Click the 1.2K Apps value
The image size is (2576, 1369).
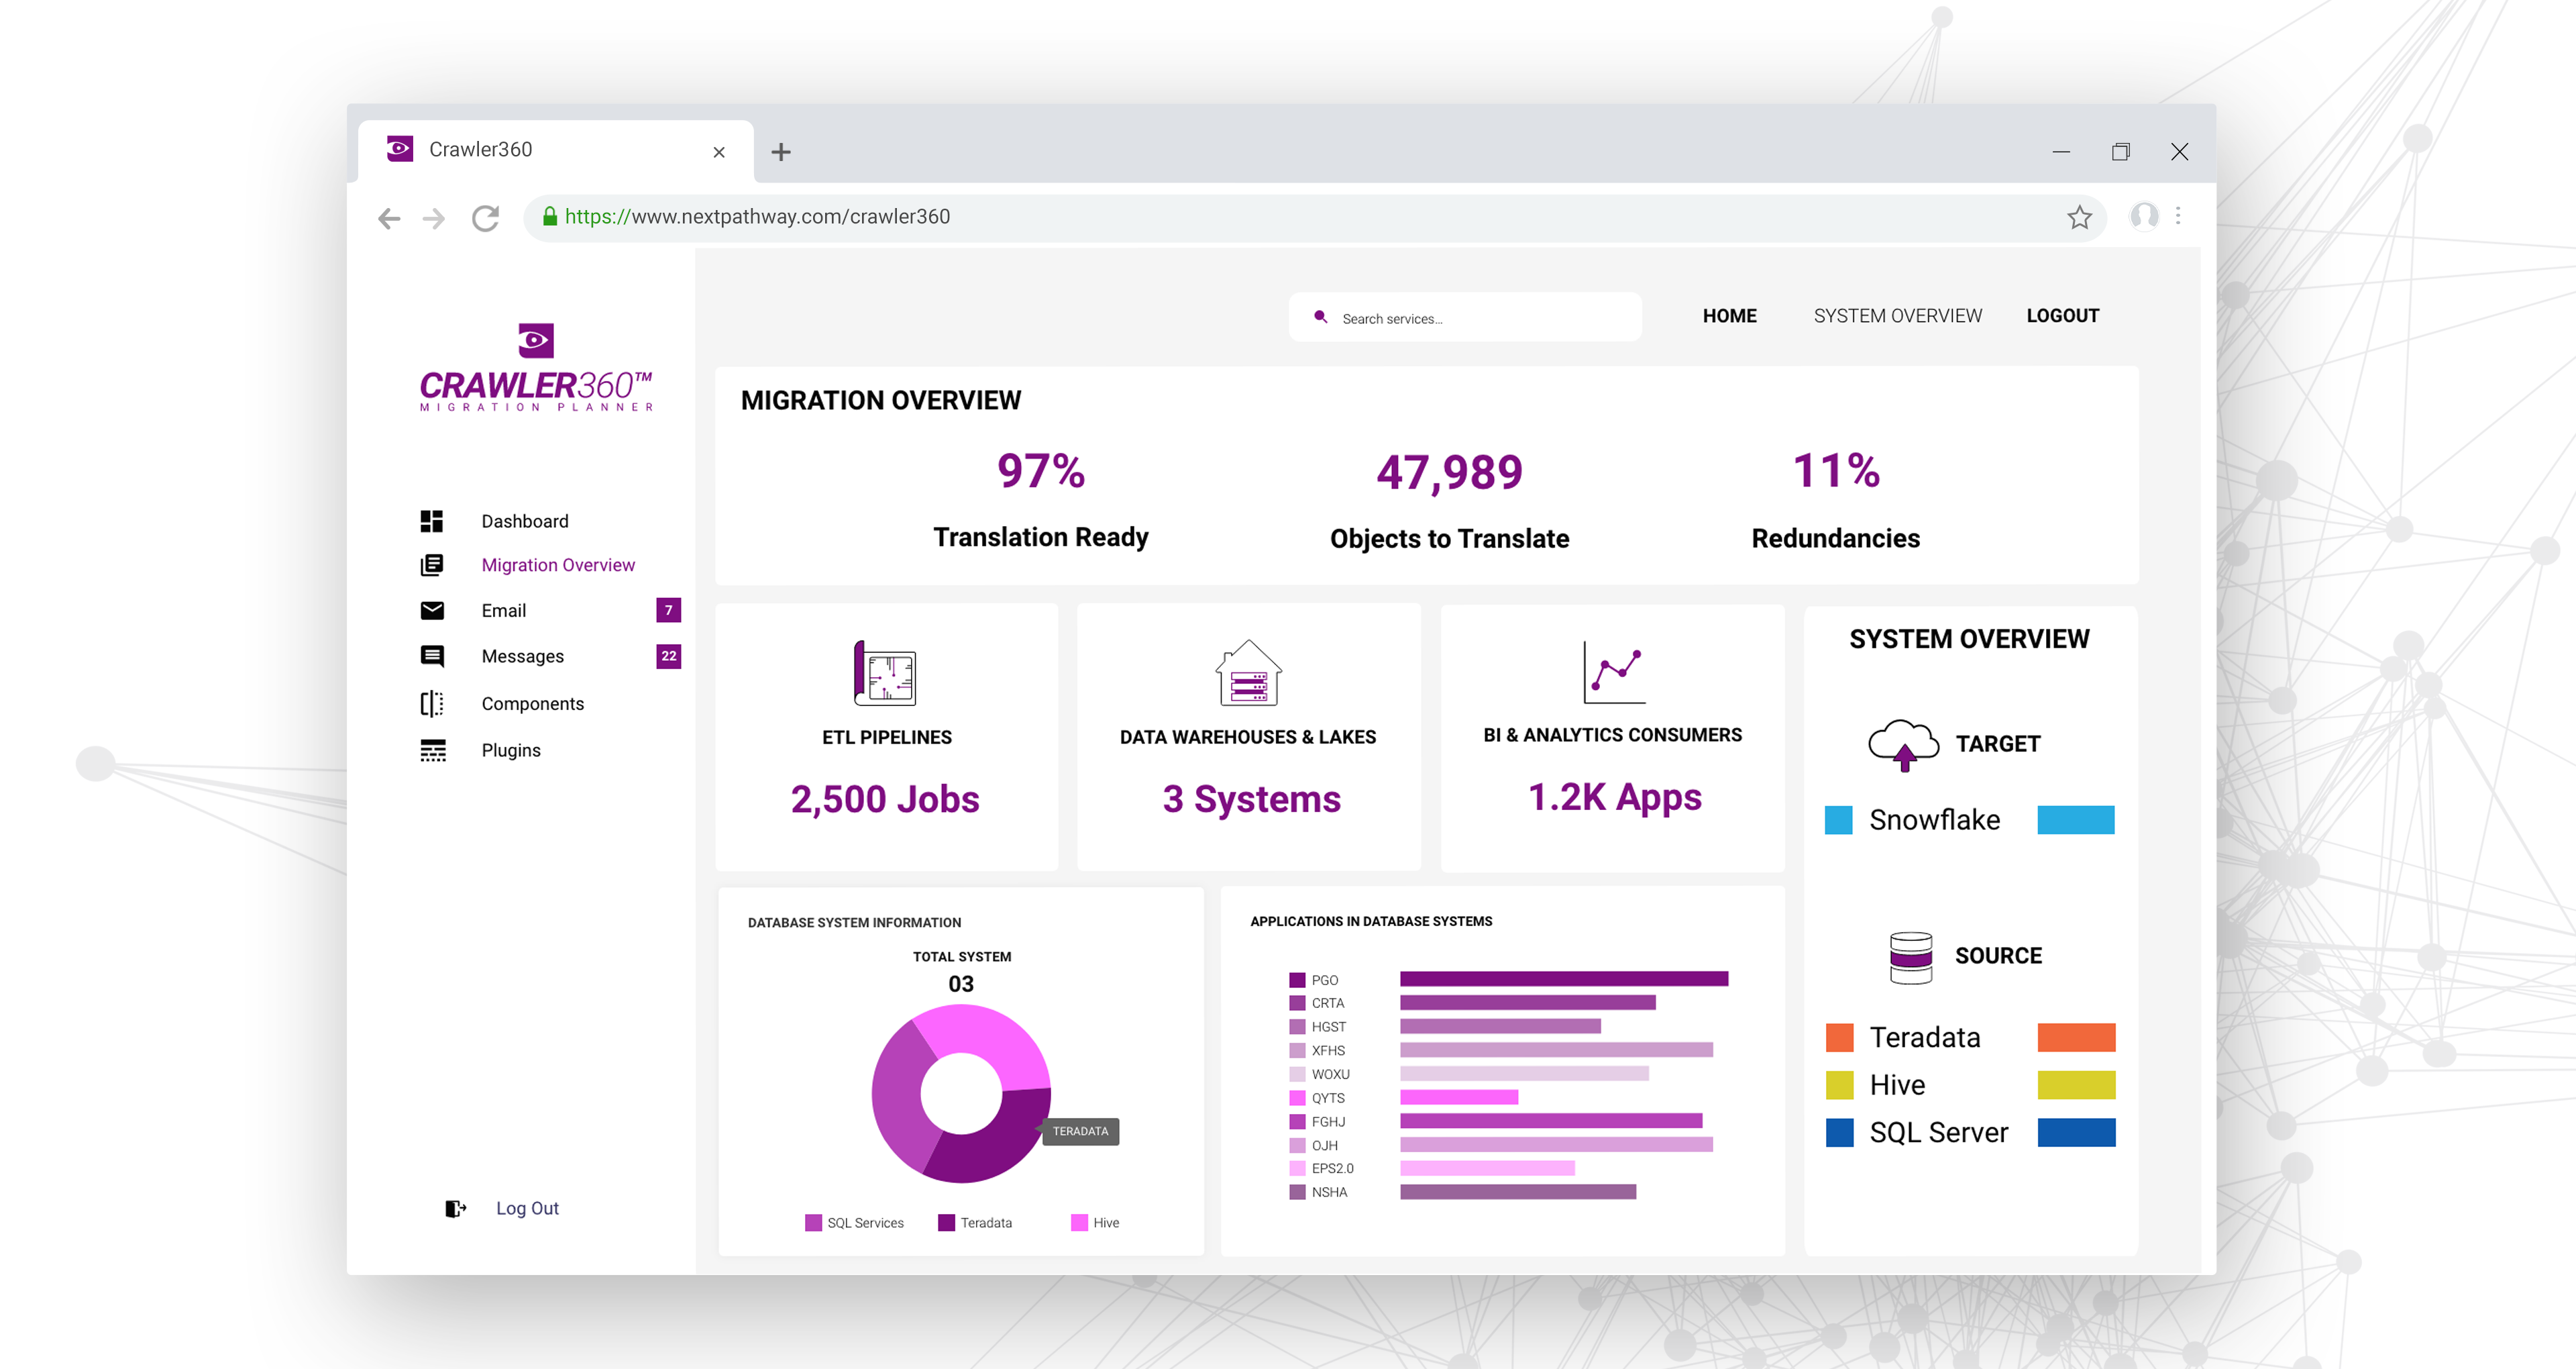coord(1614,798)
